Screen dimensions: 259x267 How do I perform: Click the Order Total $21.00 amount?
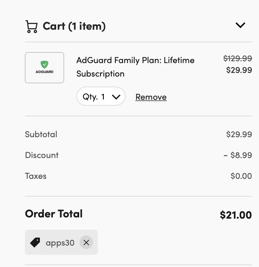236,215
